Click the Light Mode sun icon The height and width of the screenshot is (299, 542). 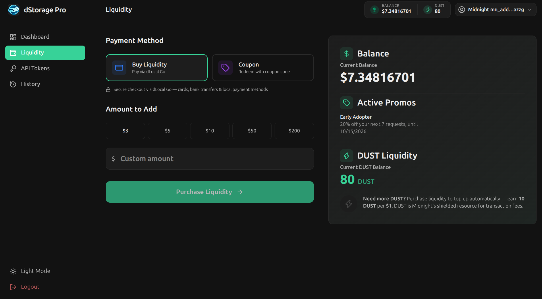pos(13,271)
